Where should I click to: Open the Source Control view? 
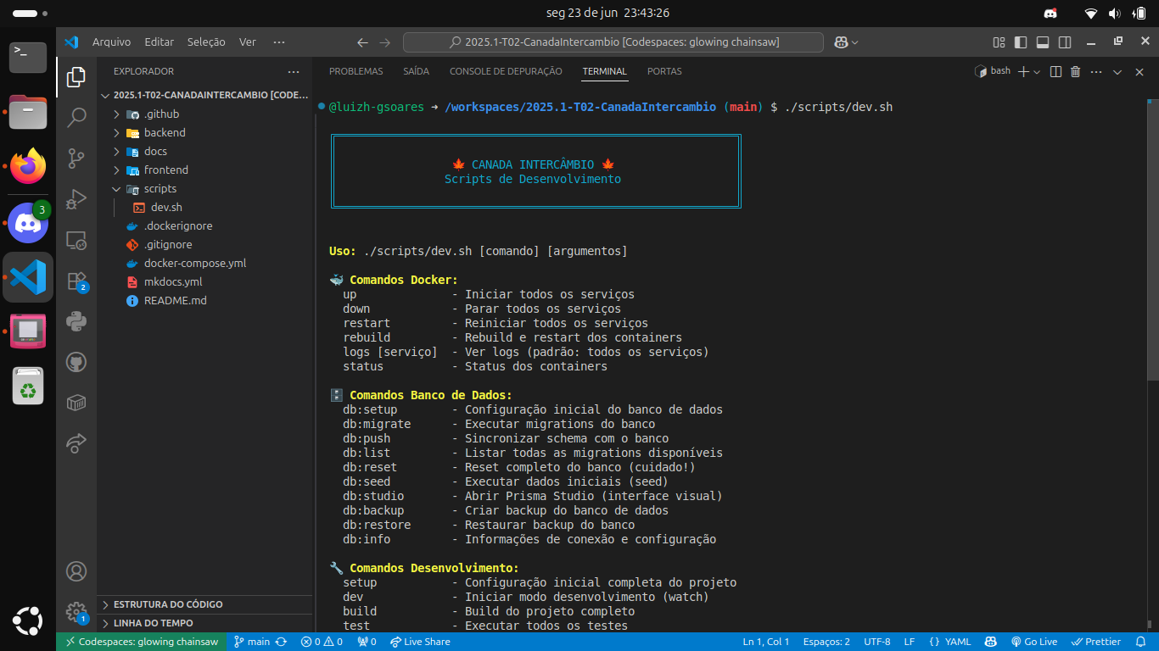click(x=76, y=158)
